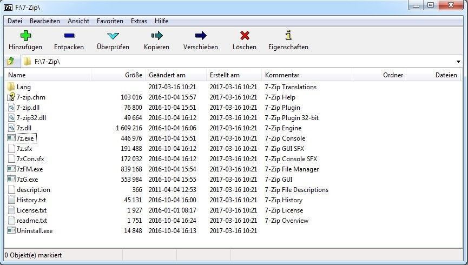The height and width of the screenshot is (265, 468).
Task: Click the blue minus Entpacken icon
Action: tap(69, 36)
